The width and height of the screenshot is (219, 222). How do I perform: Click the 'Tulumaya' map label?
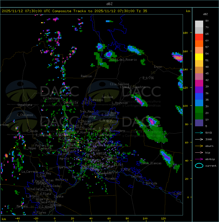90,116
